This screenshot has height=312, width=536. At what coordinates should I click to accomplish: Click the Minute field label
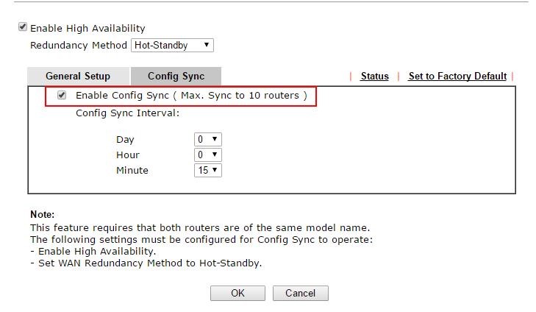132,170
